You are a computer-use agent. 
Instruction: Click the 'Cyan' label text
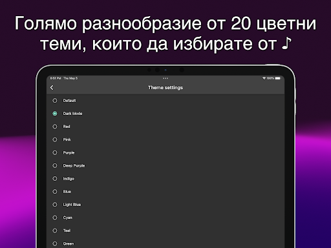[67, 218]
